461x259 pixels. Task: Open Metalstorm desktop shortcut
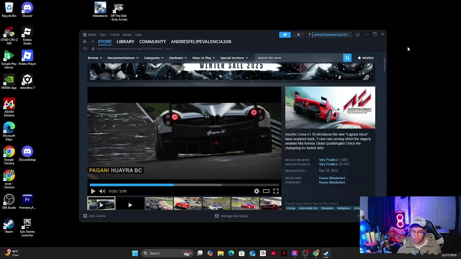click(100, 10)
